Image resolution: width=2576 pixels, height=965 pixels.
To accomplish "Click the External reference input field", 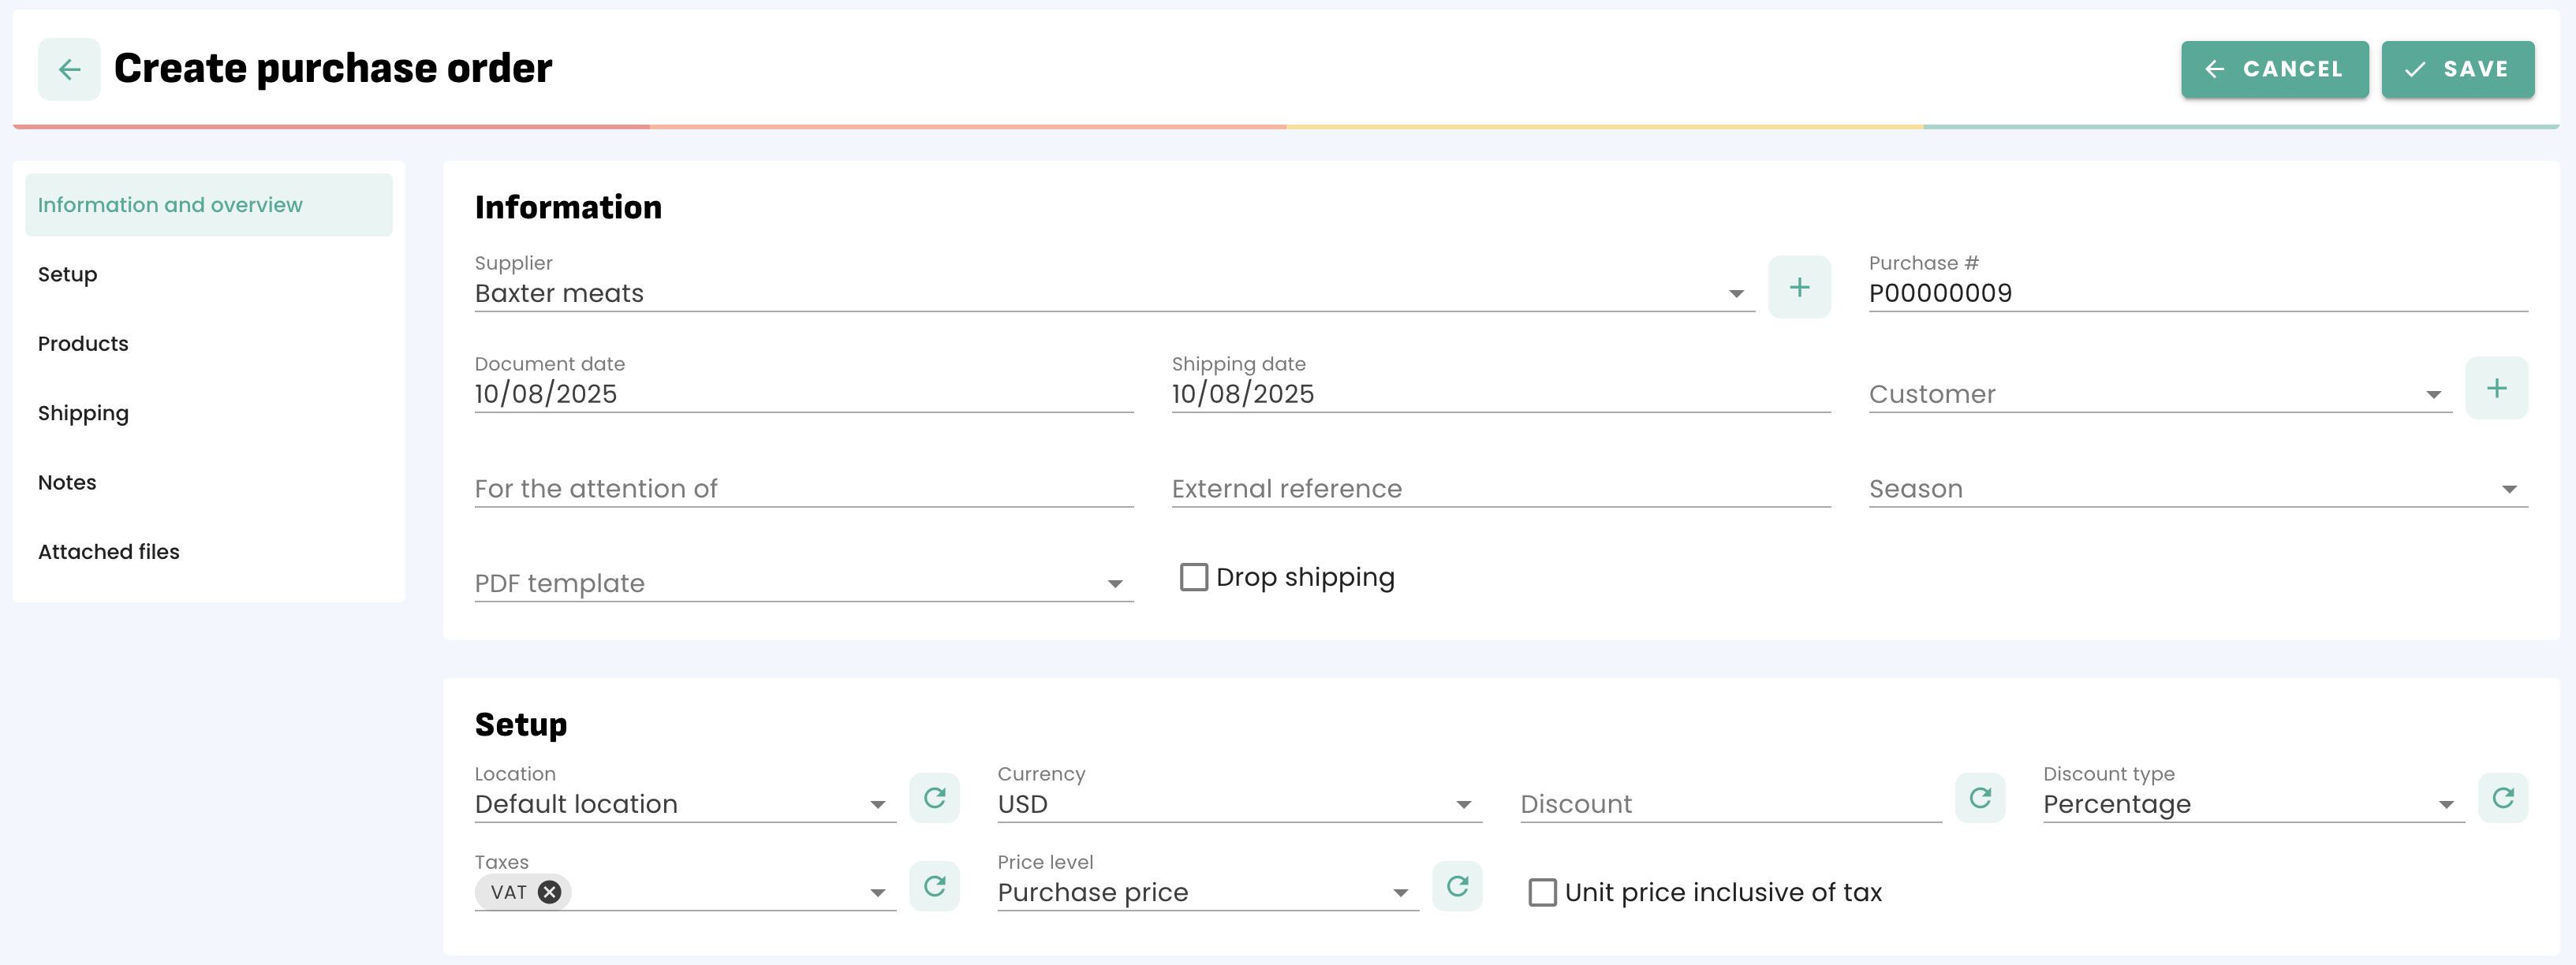I will point(1499,489).
